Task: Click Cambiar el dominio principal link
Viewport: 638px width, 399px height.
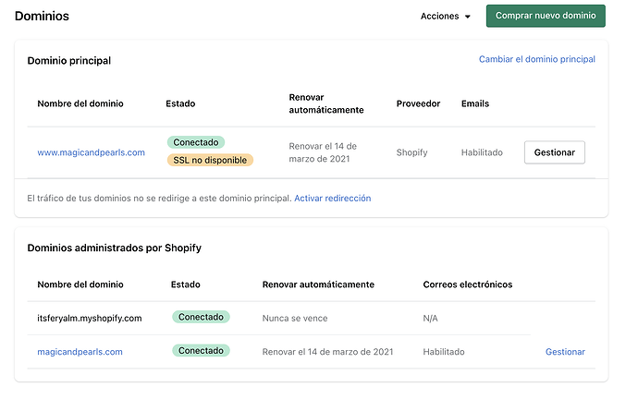Action: (536, 59)
